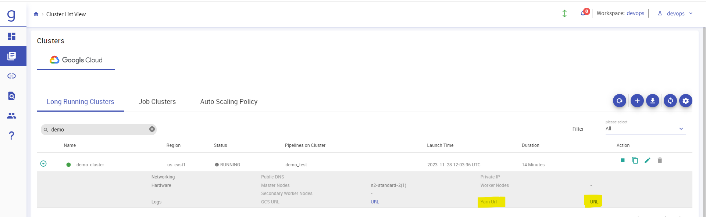706x217 pixels.
Task: Switch to the Job Clusters tab
Action: [157, 102]
